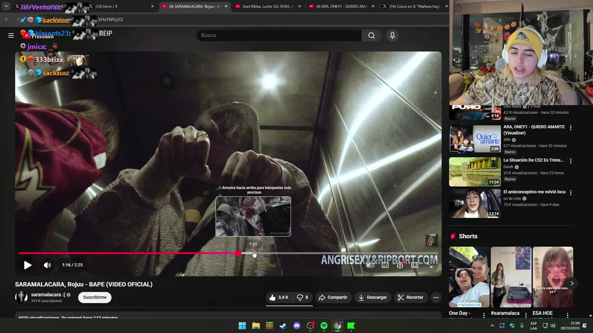Open the ESP LAA language indicator
Screen dimensions: 593x333
click(x=534, y=326)
